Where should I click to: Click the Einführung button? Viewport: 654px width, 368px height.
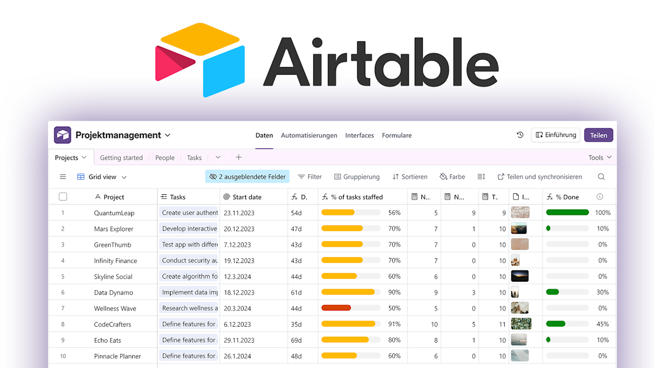[556, 135]
